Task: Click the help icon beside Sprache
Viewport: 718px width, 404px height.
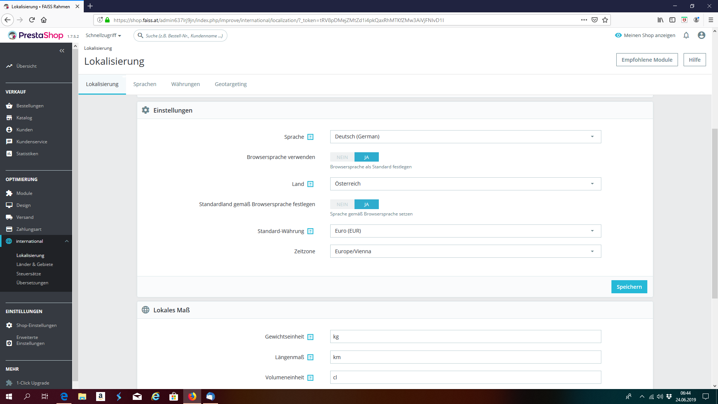Action: [x=310, y=137]
